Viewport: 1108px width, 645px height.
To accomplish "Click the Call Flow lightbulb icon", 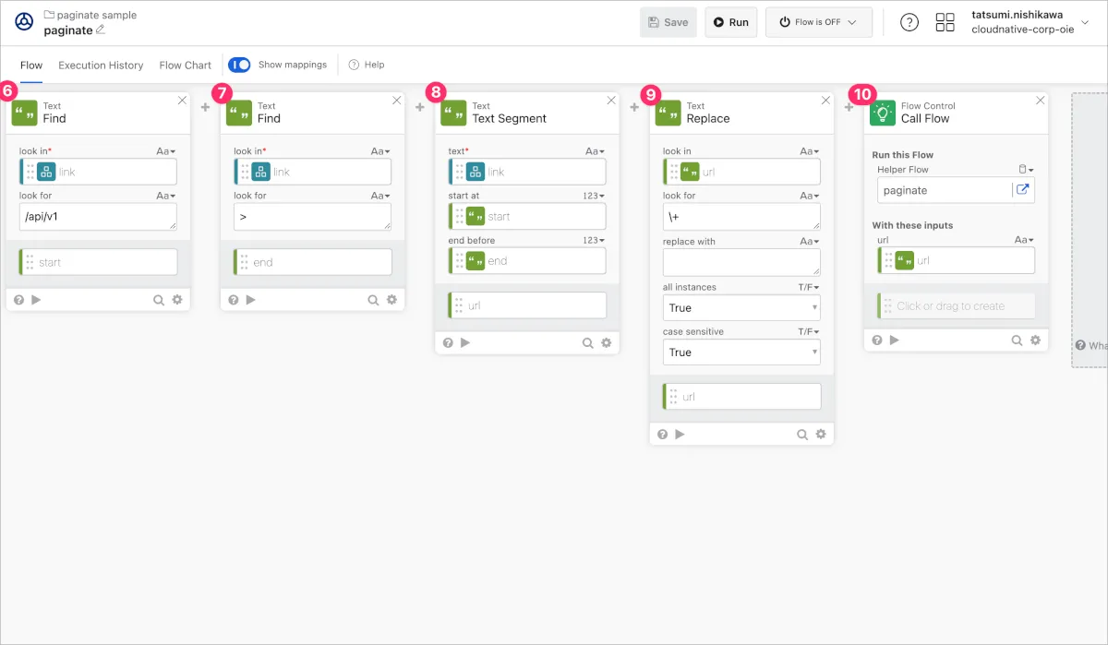I will coord(883,113).
